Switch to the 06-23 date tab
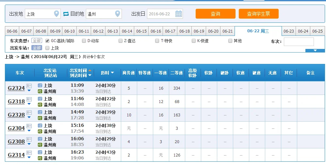Screen dimensions: 326x165 point(289,31)
